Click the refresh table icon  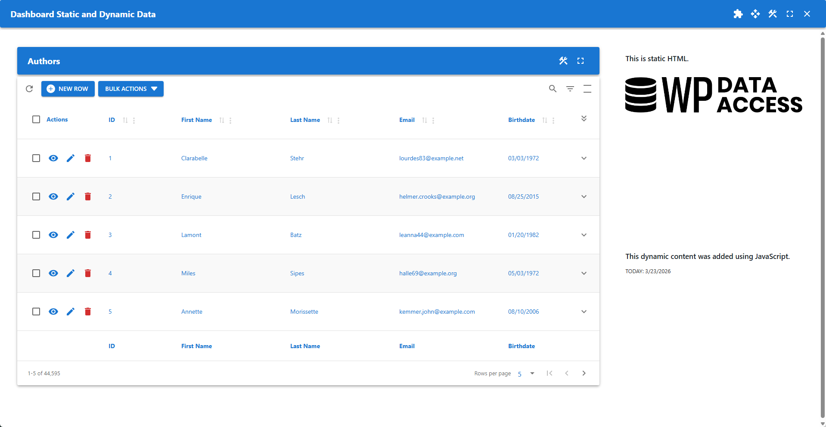click(x=29, y=89)
